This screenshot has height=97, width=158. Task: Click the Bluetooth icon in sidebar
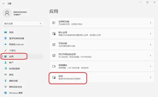[x=6, y=38]
